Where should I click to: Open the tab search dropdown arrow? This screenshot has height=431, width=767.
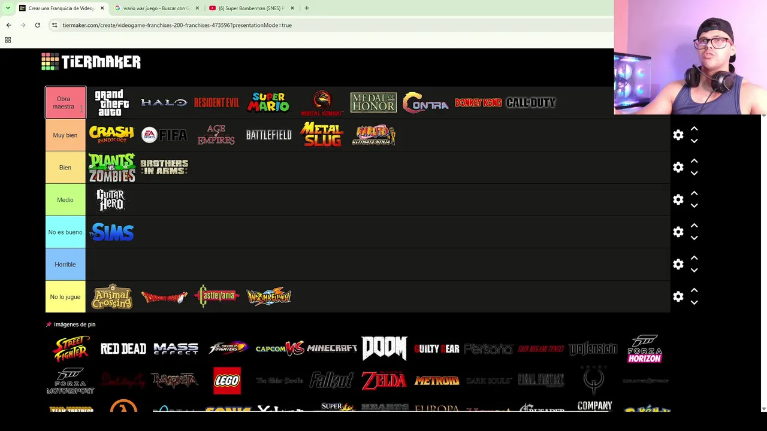coord(8,8)
